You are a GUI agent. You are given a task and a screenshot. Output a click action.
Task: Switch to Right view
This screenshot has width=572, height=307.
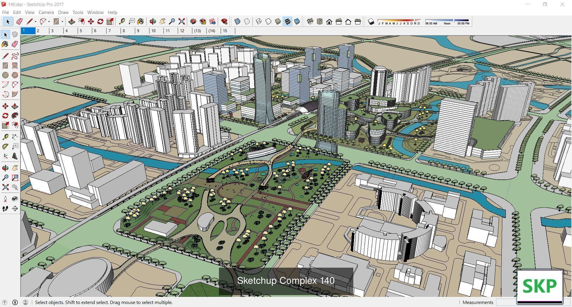(x=339, y=21)
